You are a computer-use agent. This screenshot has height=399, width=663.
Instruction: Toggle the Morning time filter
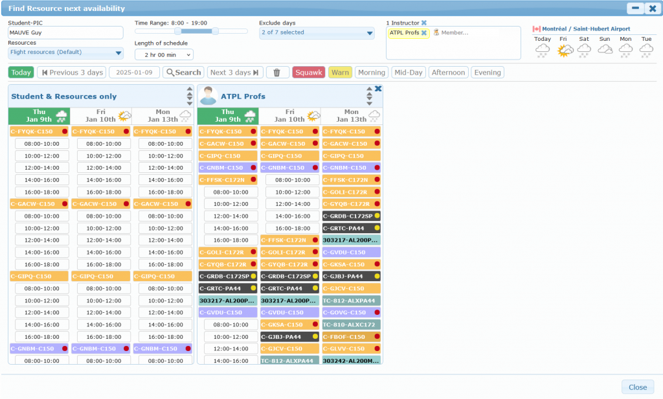[x=371, y=73]
